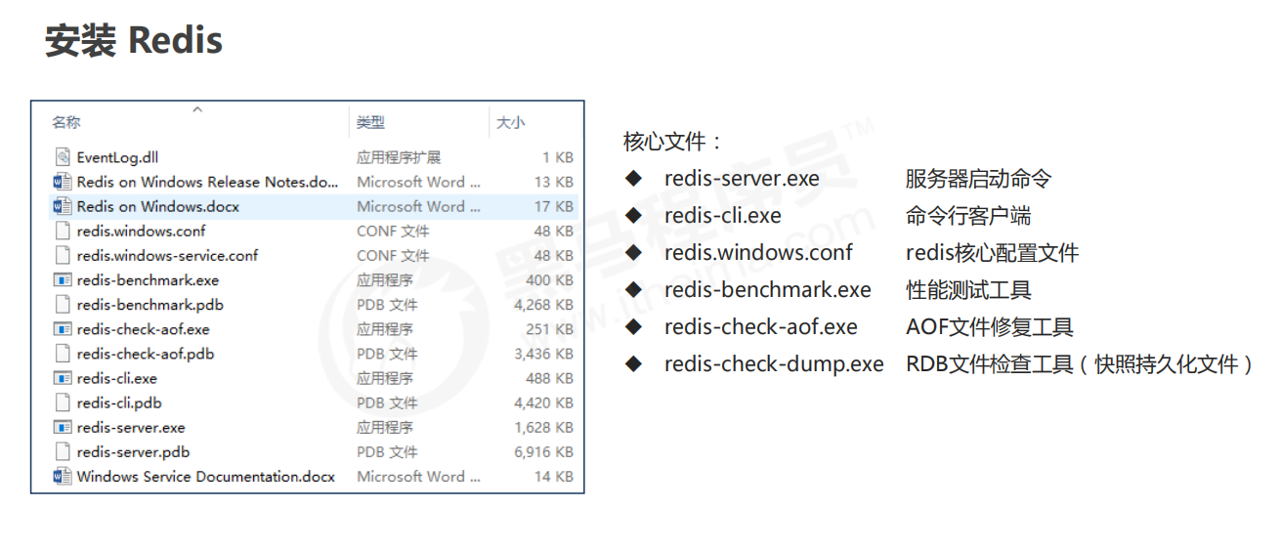Image resolution: width=1281 pixels, height=550 pixels.
Task: Select the redis.windows.conf file name
Action: click(x=142, y=231)
